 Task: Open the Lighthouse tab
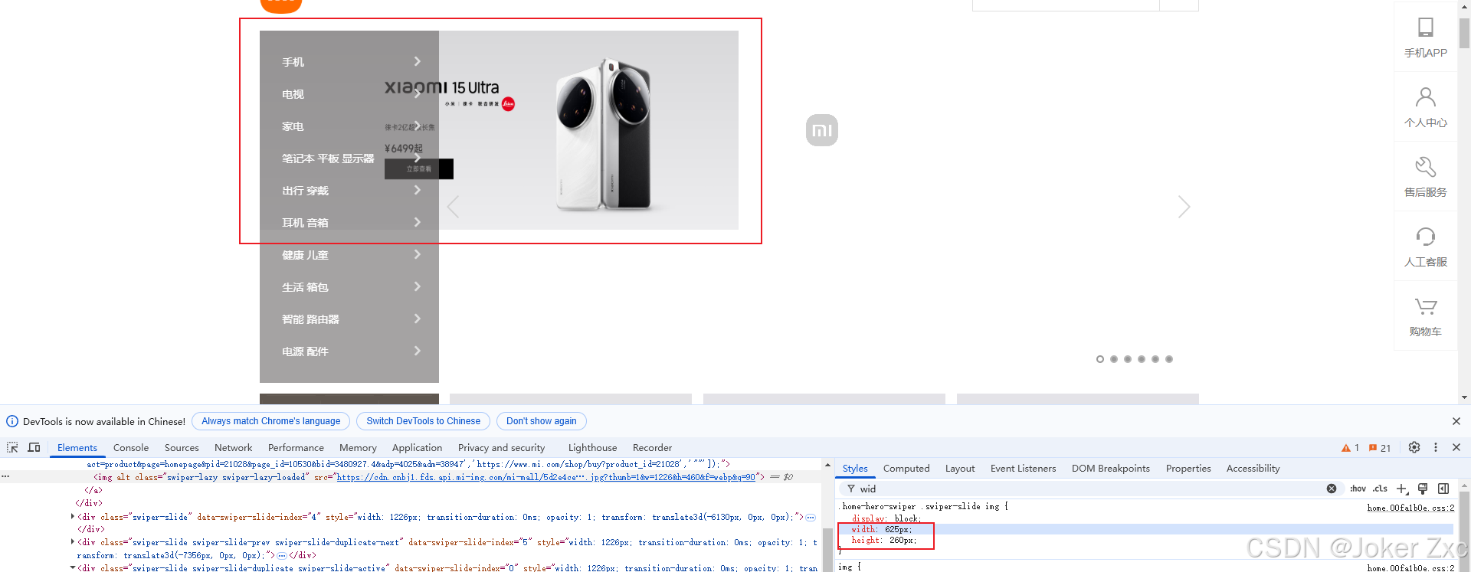[592, 448]
